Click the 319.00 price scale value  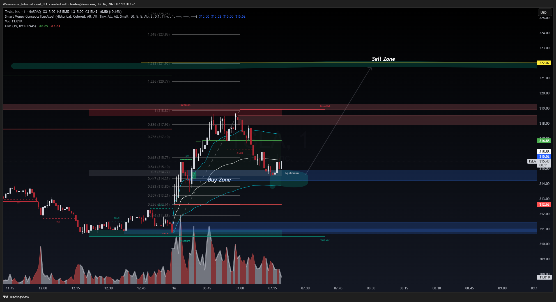click(544, 108)
